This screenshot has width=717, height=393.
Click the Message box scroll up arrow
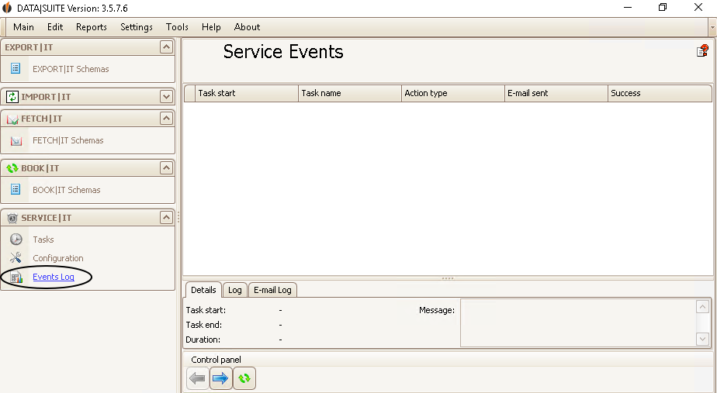pyautogui.click(x=702, y=306)
